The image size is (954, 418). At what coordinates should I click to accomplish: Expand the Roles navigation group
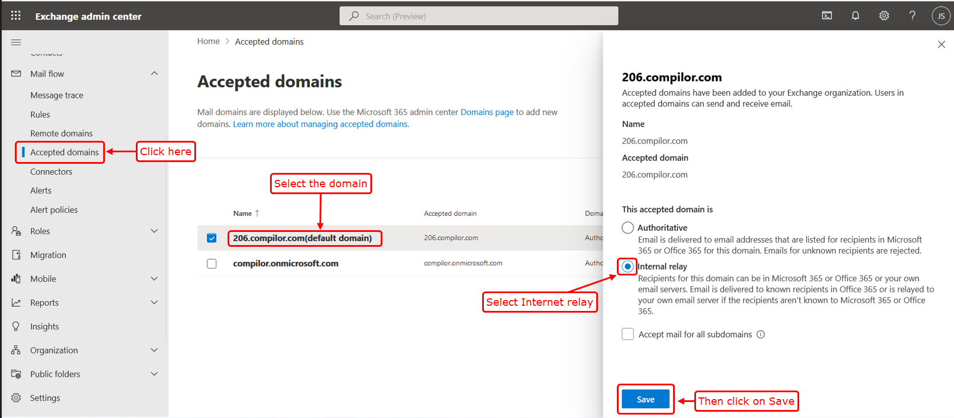pos(154,231)
